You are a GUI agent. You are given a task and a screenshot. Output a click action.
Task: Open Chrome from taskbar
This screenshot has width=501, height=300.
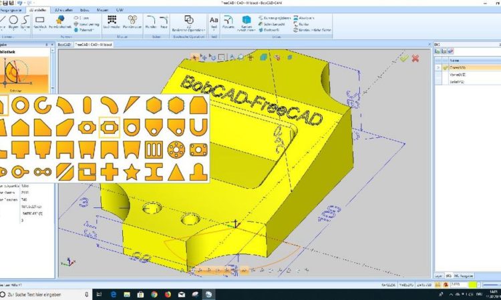[x=154, y=295]
